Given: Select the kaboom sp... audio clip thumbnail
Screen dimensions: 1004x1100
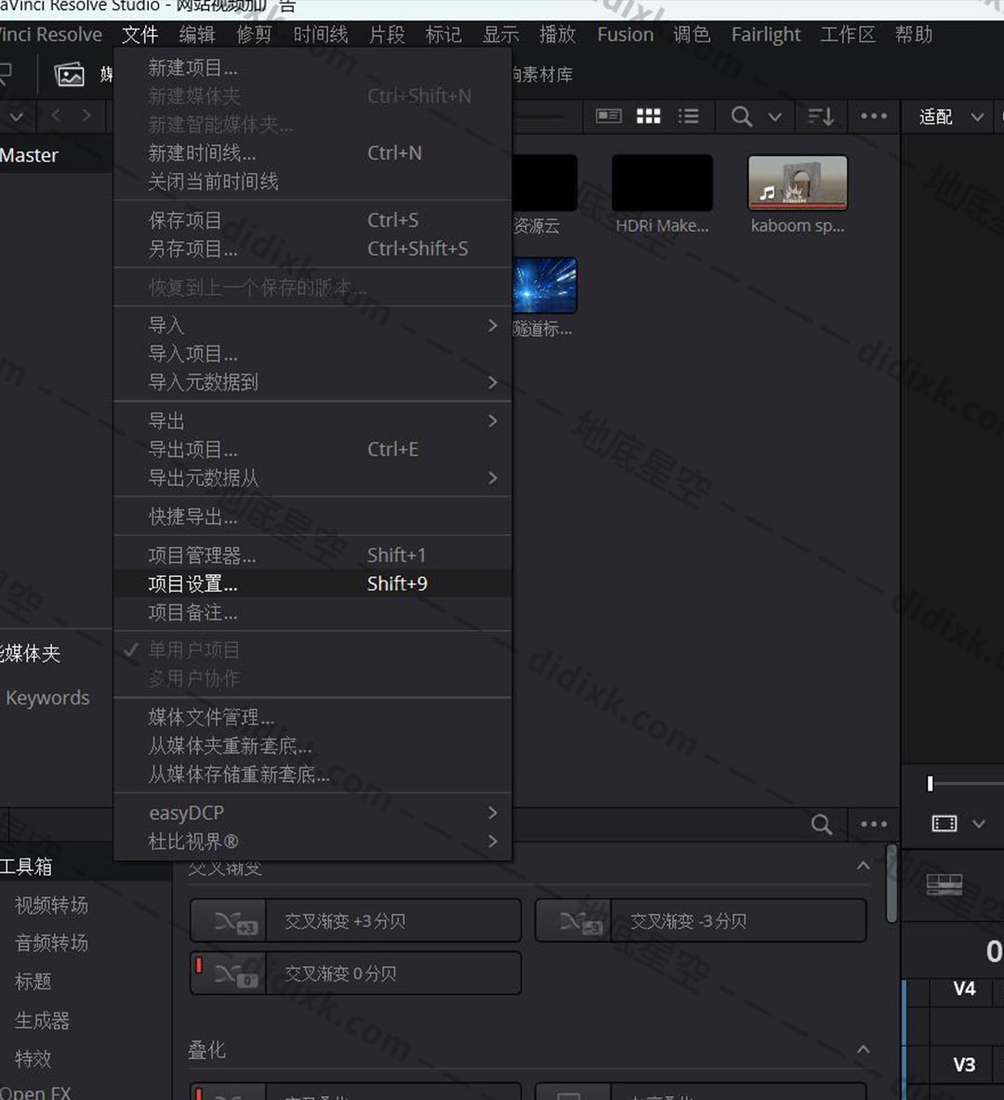Looking at the screenshot, I should click(798, 183).
